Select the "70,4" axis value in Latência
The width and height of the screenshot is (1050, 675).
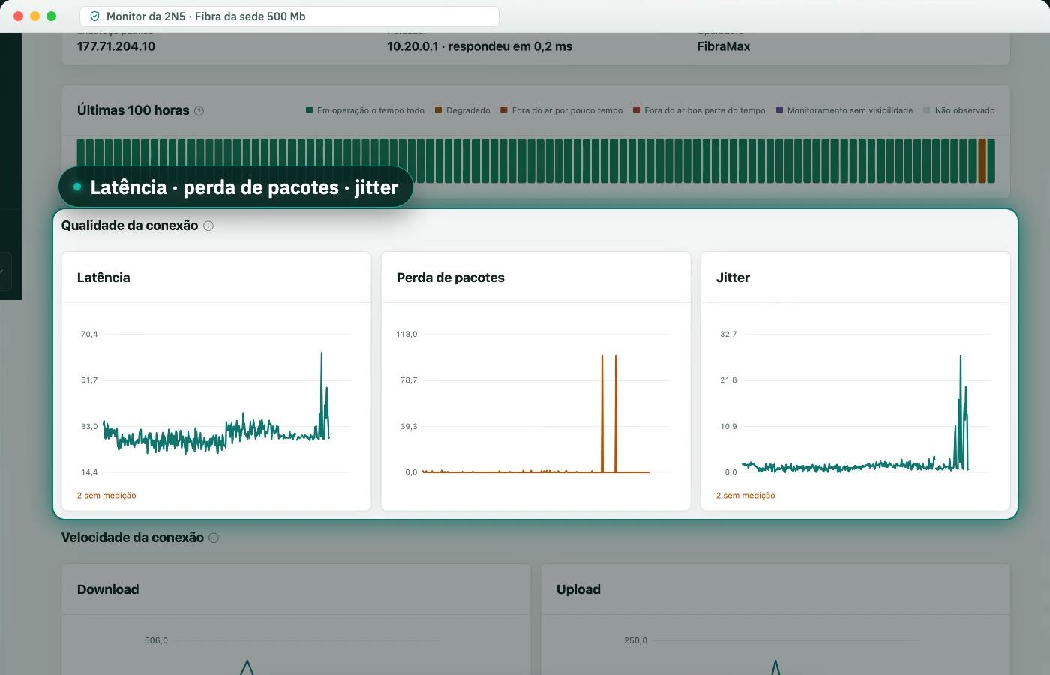[x=89, y=334]
